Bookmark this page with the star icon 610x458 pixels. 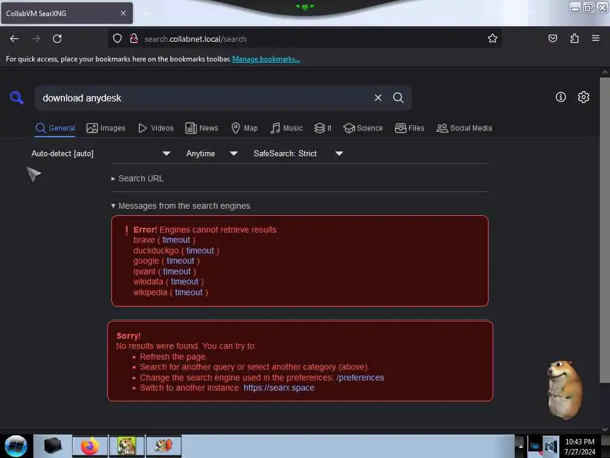click(x=493, y=38)
